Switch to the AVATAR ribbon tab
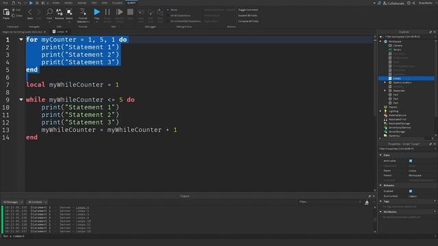Viewport: 438px width, 246px height. pyautogui.click(x=82, y=3)
